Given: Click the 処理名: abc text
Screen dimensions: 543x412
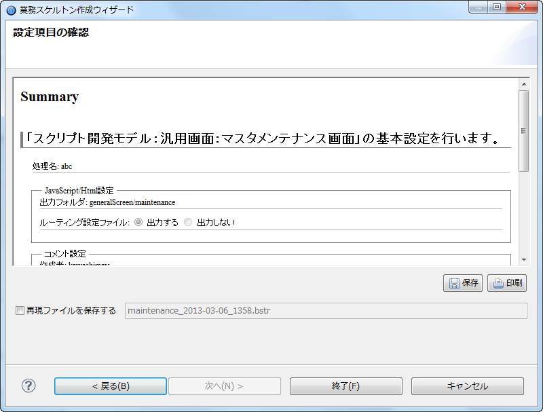Looking at the screenshot, I should click(x=52, y=166).
